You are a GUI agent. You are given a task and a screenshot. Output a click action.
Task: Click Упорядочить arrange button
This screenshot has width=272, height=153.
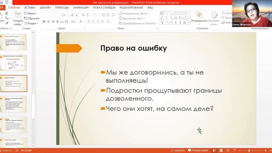(199, 18)
